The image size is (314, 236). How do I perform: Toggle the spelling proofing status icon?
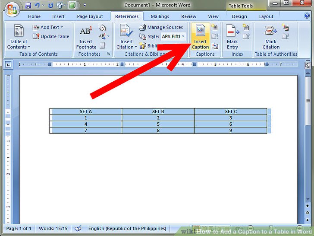[78, 228]
